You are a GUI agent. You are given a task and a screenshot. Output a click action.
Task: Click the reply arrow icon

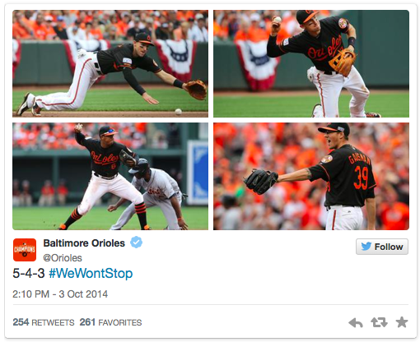coord(356,322)
